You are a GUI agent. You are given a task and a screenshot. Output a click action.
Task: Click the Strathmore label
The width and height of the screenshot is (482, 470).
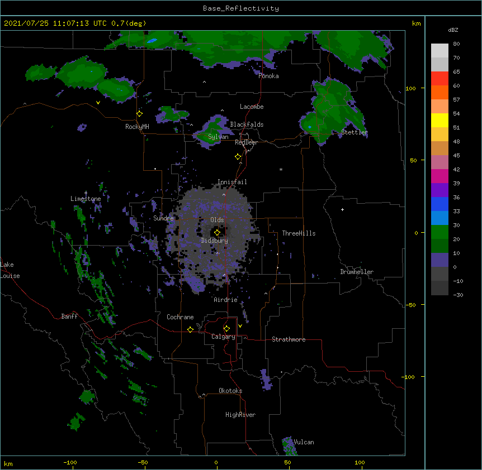[x=289, y=339]
